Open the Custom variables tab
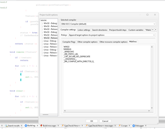 (x=136, y=30)
